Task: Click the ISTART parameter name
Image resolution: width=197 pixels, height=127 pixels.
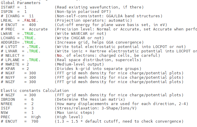Action: pyautogui.click(x=8, y=7)
